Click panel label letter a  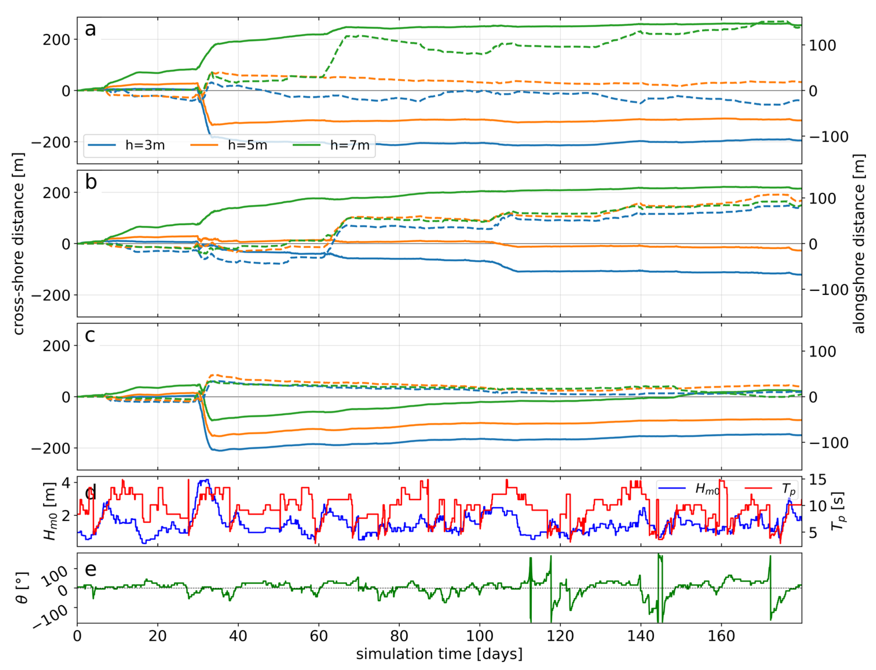coord(91,30)
